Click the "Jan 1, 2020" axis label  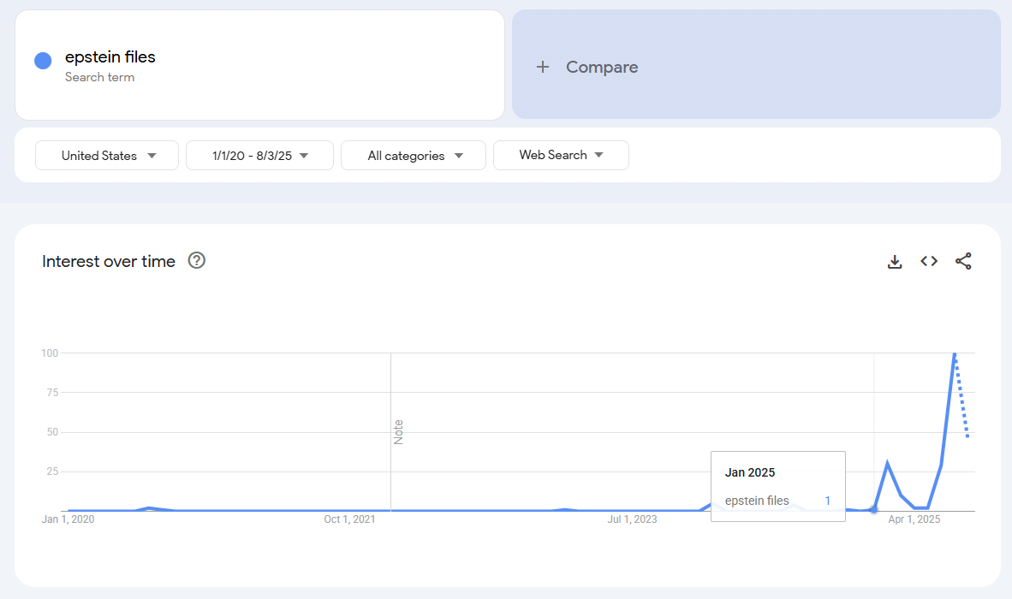68,519
